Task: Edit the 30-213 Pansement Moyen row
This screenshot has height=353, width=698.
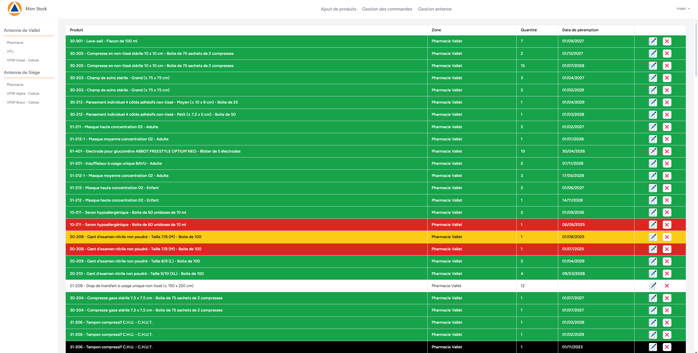Action: click(x=653, y=102)
